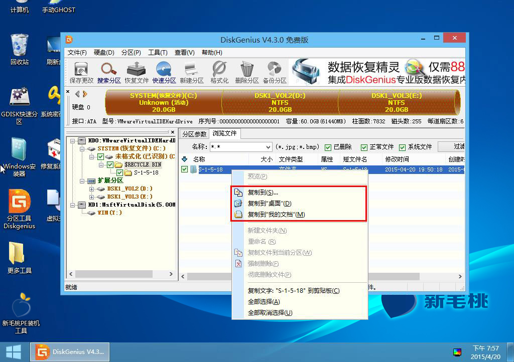514x362 pixels.
Task: Open the 计算机 desktop icon
Action: click(20, 7)
